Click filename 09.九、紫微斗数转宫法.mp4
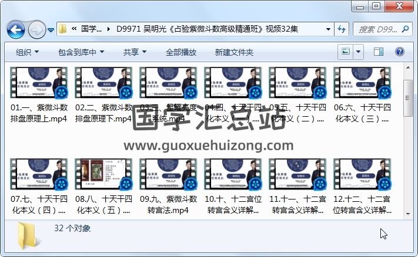Screen dimensions: 418x257 [168, 205]
